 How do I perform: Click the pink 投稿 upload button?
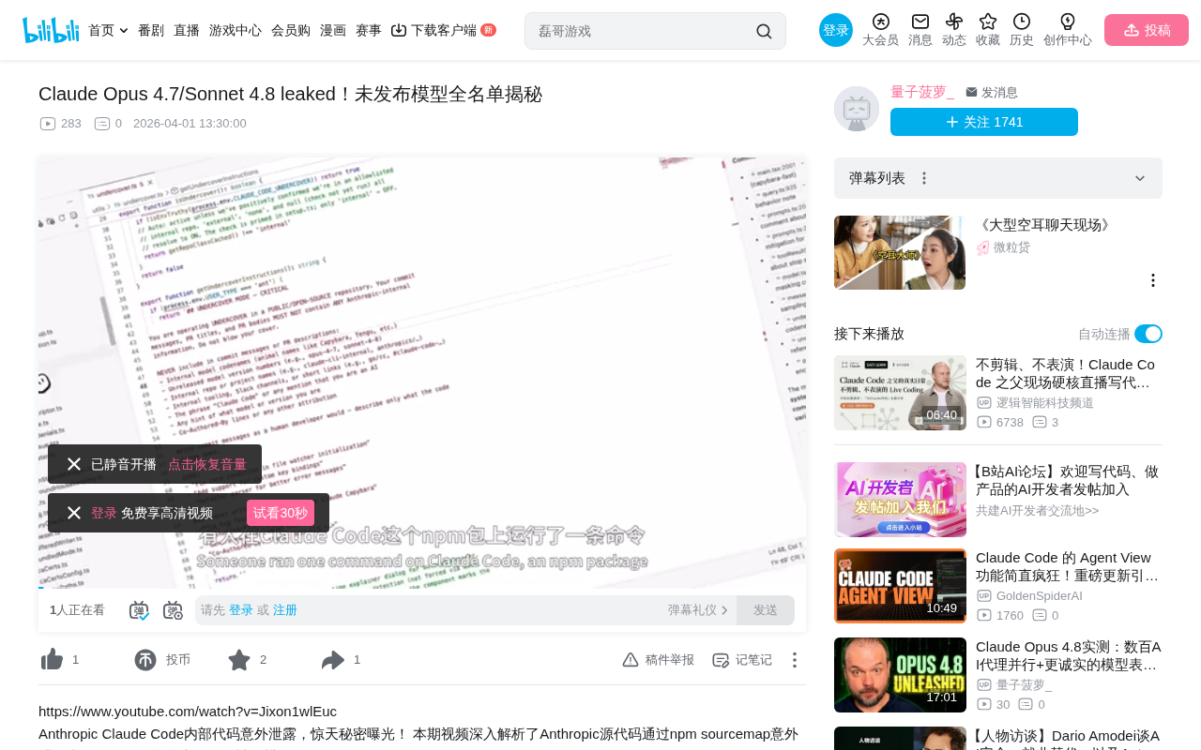click(1147, 30)
